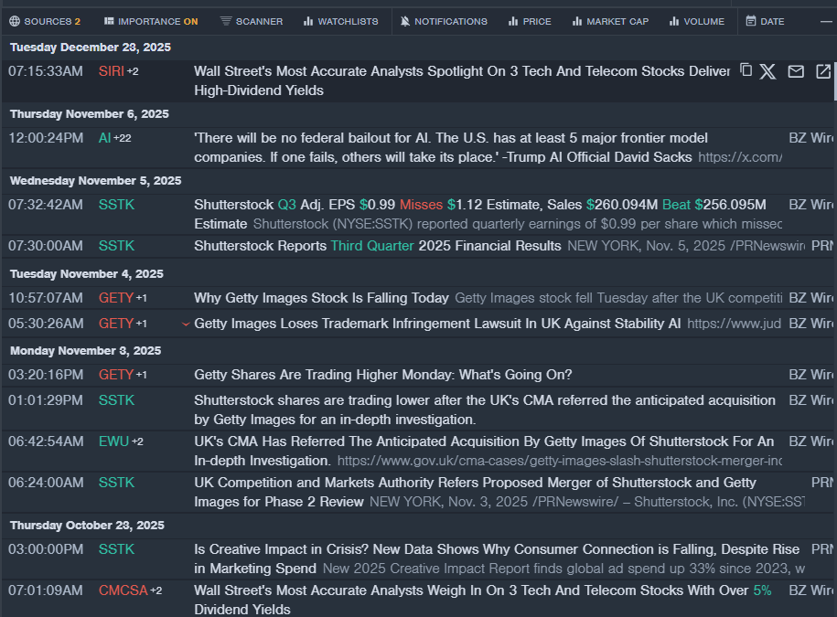The image size is (837, 617).
Task: Click the Monday November 3, 2025 date header
Action: pyautogui.click(x=85, y=351)
